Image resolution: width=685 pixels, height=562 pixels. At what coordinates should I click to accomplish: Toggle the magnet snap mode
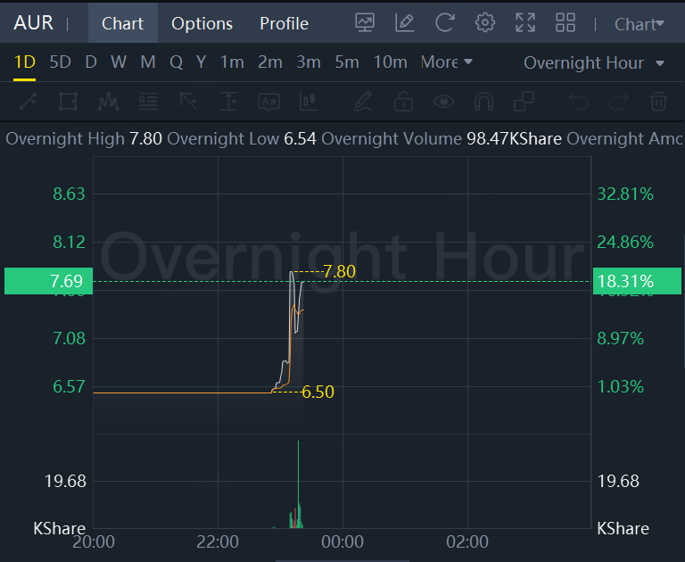(x=483, y=102)
